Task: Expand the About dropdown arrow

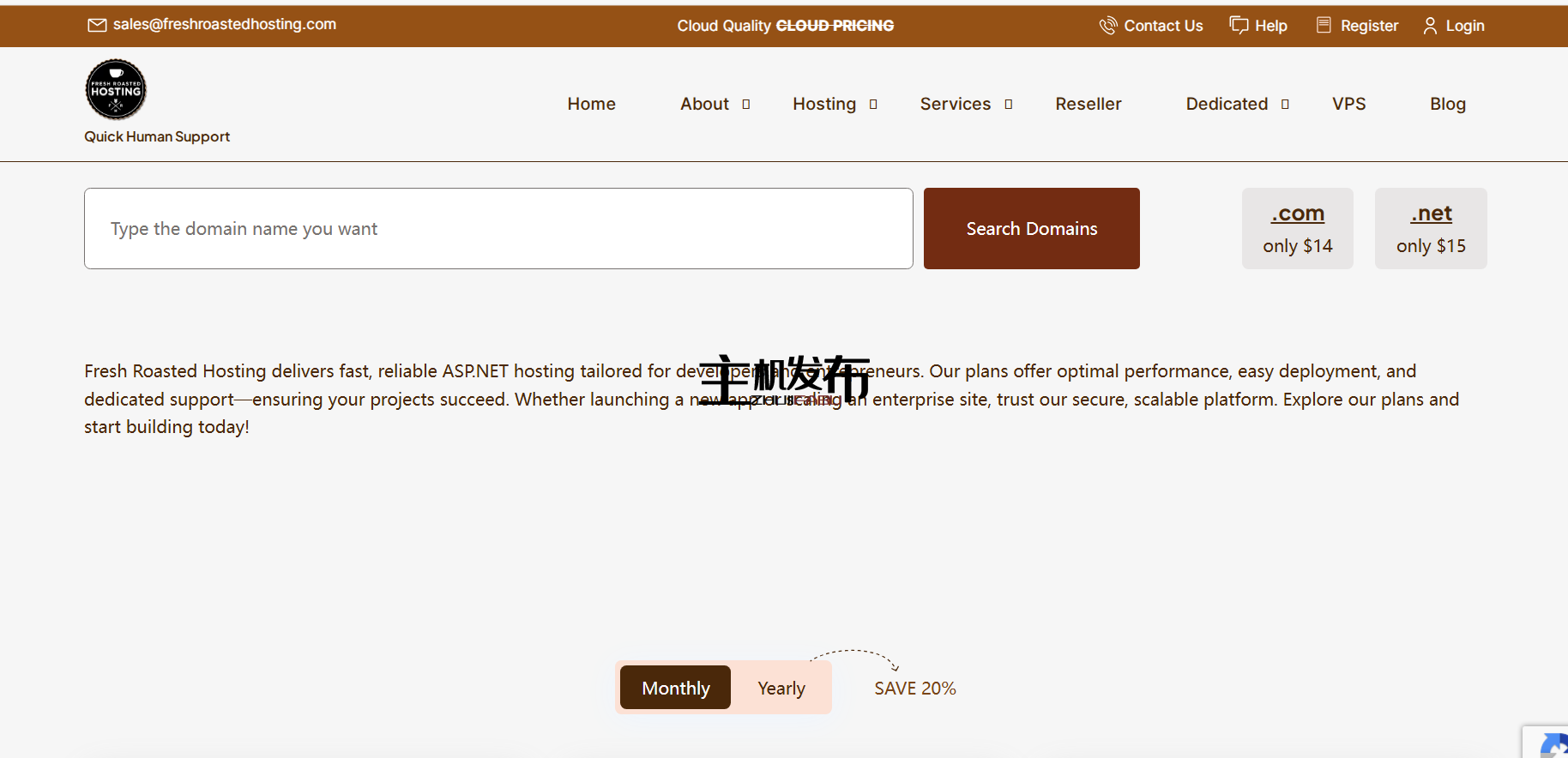Action: pyautogui.click(x=746, y=105)
